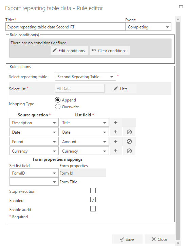Click the 'There are no conditions defined' text

point(39,43)
